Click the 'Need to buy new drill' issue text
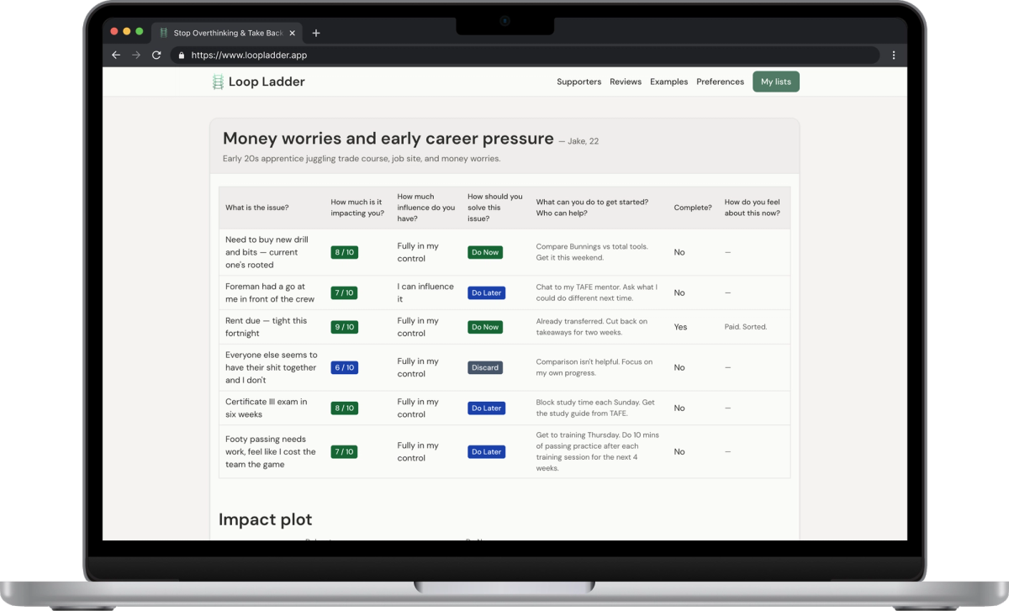Screen dimensions: 1009x611 267,252
